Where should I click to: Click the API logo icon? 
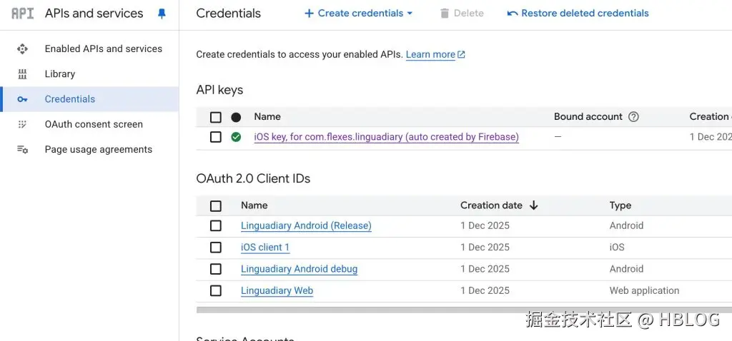23,13
